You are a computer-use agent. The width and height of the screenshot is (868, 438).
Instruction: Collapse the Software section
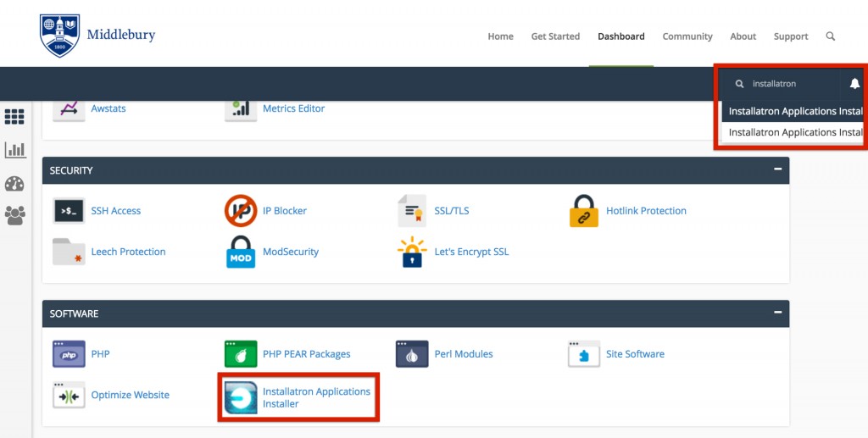(777, 313)
